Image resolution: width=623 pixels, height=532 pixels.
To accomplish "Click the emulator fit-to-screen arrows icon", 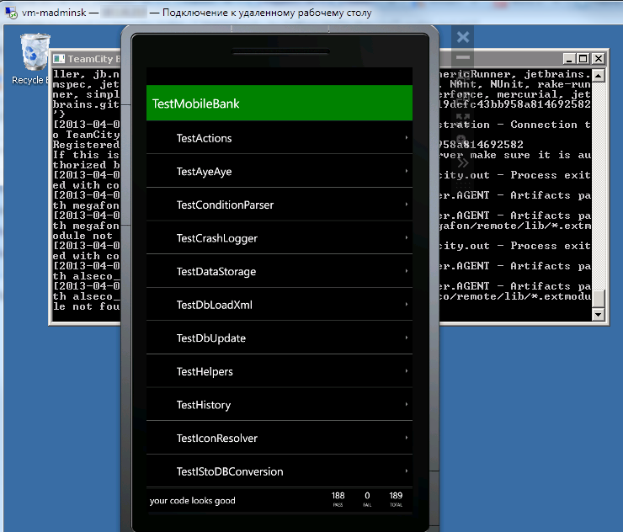I will pos(463,118).
